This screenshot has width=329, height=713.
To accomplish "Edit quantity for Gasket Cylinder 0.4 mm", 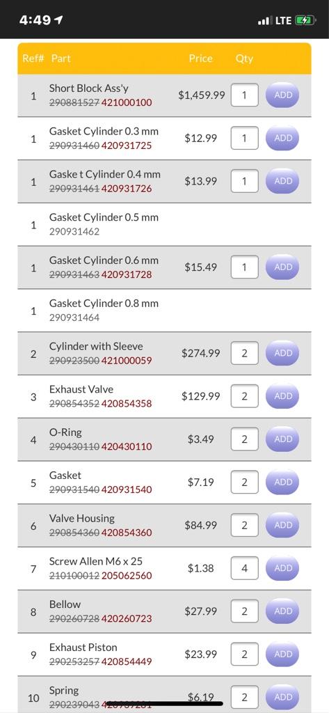I will pos(244,181).
